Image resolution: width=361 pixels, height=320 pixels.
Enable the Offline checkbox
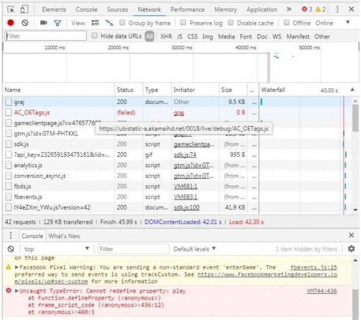click(x=286, y=23)
